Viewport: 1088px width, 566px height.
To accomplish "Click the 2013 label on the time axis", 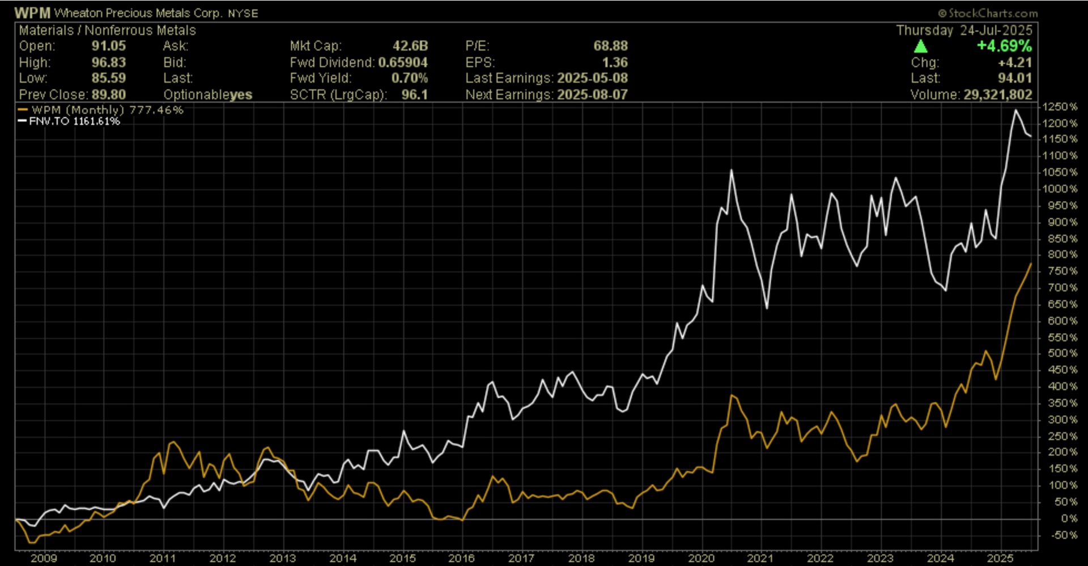I will point(283,558).
